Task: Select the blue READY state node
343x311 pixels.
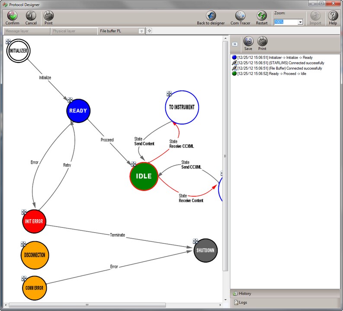Action: (x=78, y=111)
